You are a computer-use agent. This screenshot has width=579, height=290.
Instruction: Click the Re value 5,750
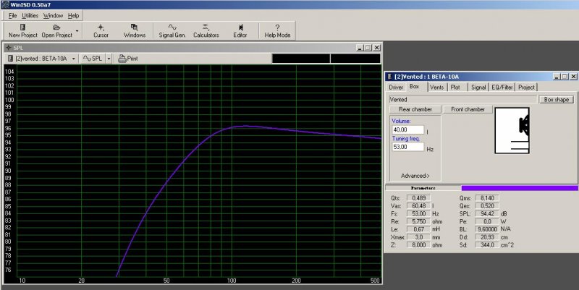(x=419, y=222)
